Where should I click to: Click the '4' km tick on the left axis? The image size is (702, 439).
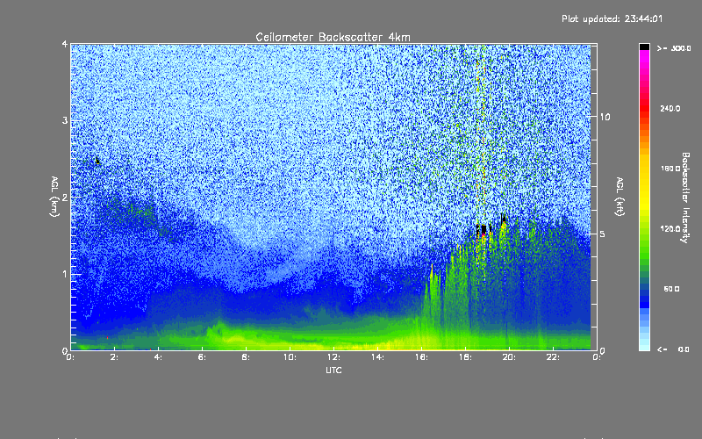pyautogui.click(x=65, y=45)
